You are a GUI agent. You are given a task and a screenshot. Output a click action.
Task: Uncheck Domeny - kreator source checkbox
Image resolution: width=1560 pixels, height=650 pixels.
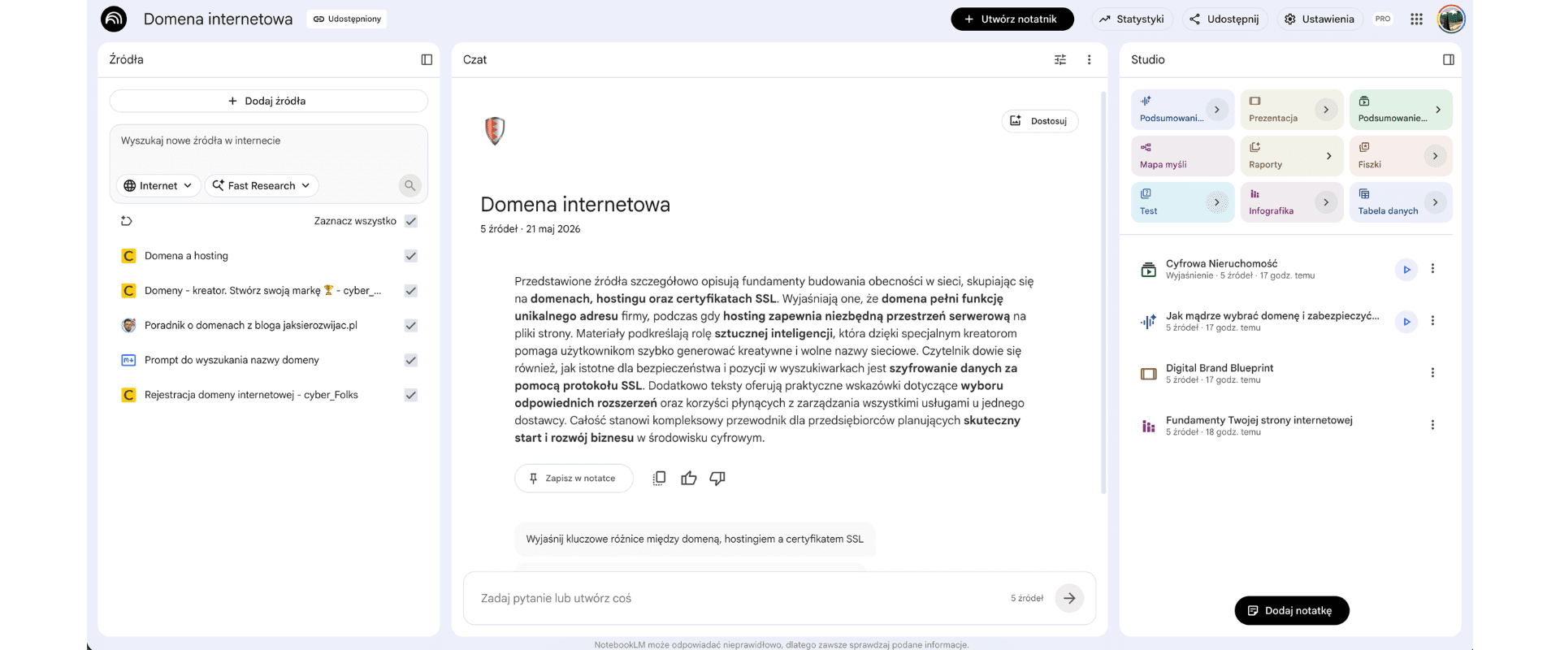pyautogui.click(x=411, y=291)
